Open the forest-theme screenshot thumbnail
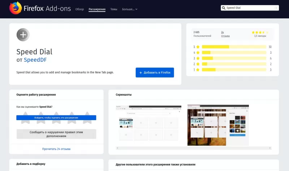Image resolution: width=289 pixels, height=171 pixels. click(x=218, y=125)
